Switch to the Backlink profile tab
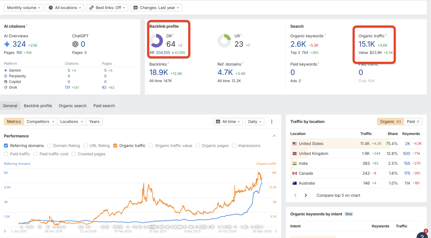Image resolution: width=431 pixels, height=238 pixels. point(38,106)
